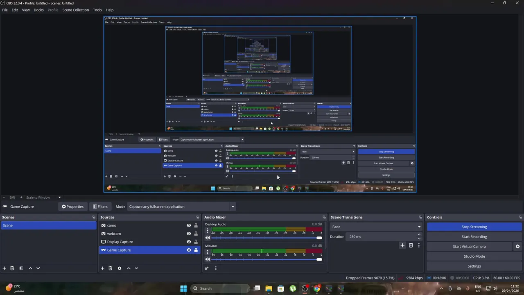524x295 pixels.
Task: Open advanced audio properties gears icon
Action: pos(207,268)
